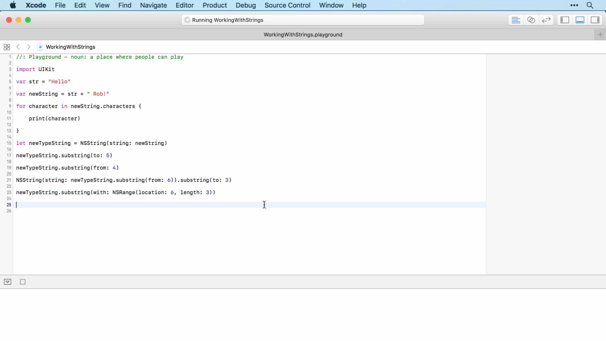Click the back navigation arrow icon
The image size is (606, 341).
(18, 47)
